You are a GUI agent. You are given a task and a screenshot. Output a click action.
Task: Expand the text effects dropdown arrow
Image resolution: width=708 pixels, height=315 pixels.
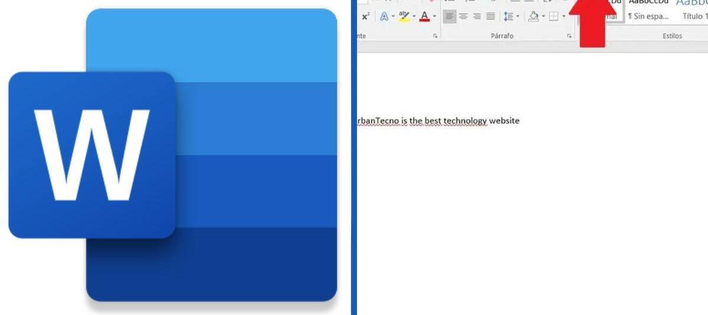click(392, 16)
